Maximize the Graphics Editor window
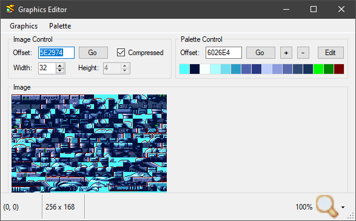Image resolution: width=356 pixels, height=221 pixels. 314,9
